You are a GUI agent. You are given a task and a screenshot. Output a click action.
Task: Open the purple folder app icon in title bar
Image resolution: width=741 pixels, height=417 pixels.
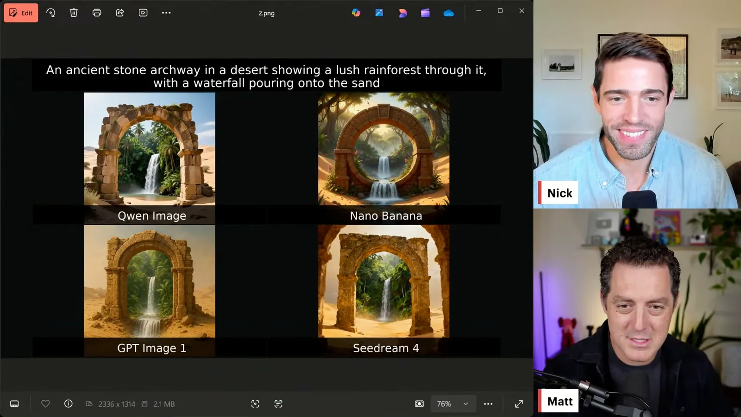click(x=425, y=13)
